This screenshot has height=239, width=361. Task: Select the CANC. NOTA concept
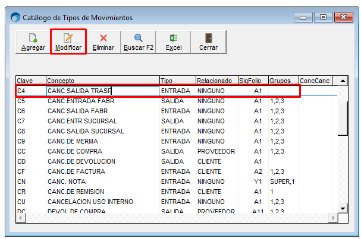point(67,182)
